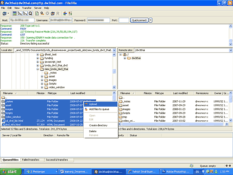Click the Disconnect from server icon
The height and width of the screenshot is (175, 233).
pos(53,14)
